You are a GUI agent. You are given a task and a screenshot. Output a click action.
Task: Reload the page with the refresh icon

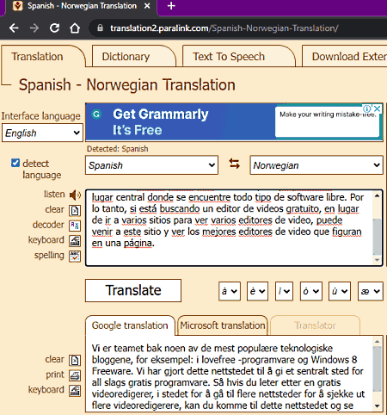54,28
